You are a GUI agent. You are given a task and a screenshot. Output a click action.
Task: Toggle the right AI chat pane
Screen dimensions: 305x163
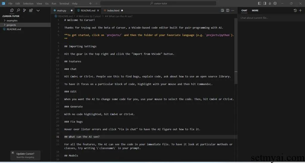pos(265,4)
